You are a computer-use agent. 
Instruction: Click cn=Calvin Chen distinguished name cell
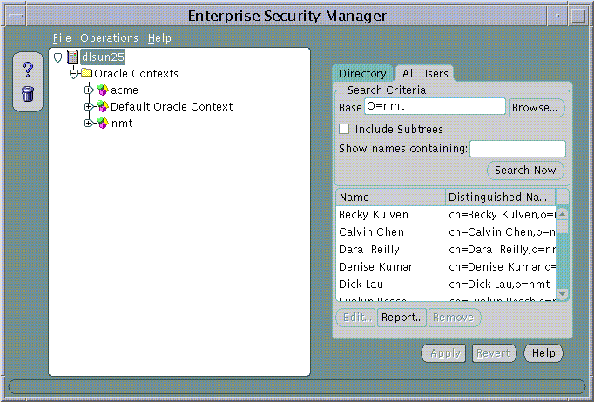[x=502, y=232]
